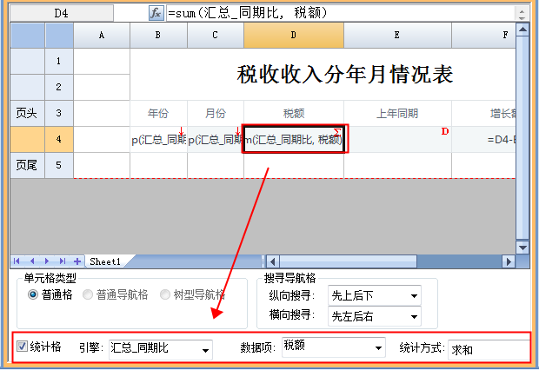Select row 4 header
The image size is (539, 370).
point(59,139)
